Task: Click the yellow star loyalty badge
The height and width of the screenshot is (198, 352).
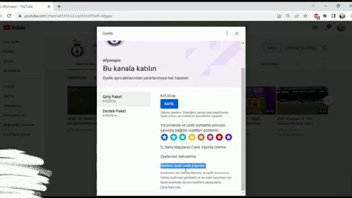Action: [x=192, y=137]
